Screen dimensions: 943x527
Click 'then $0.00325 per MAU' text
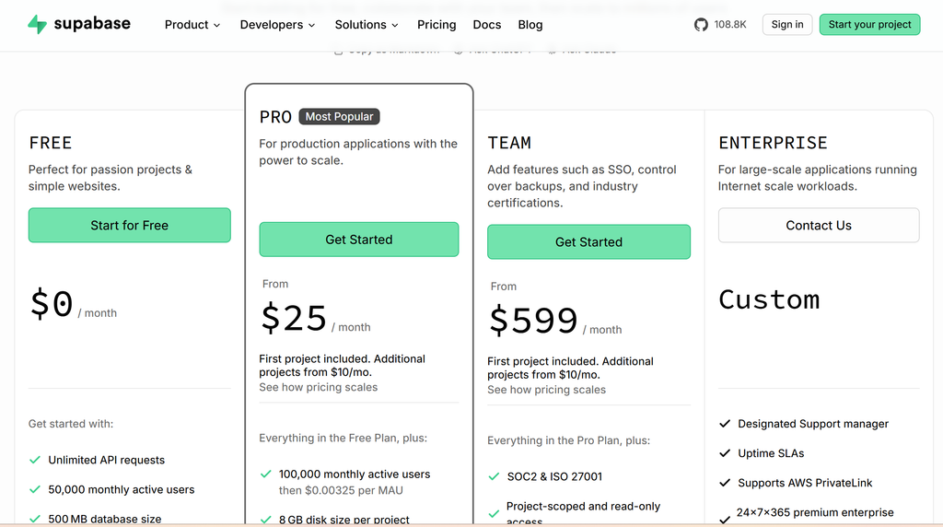(x=341, y=490)
